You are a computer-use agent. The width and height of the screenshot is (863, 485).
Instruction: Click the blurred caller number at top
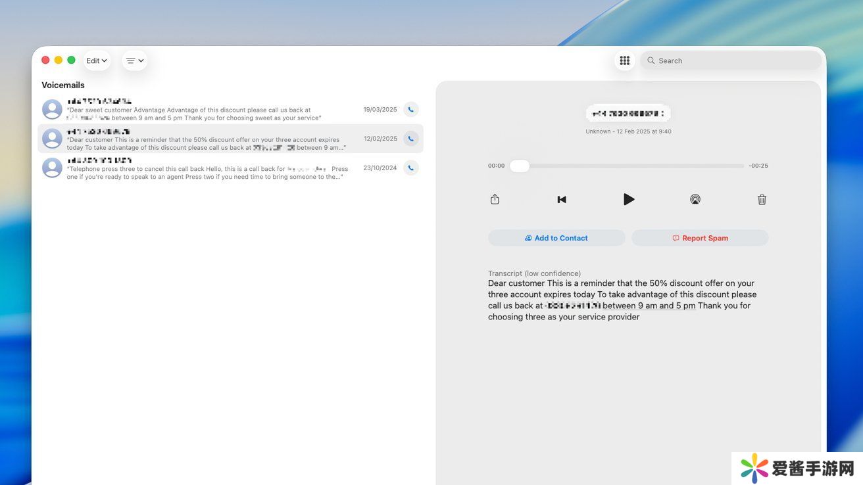click(628, 114)
